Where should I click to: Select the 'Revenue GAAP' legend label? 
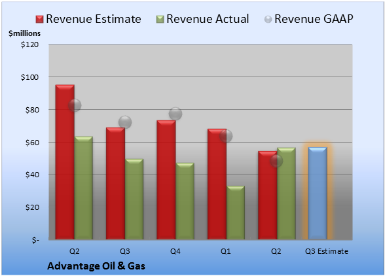(314, 19)
